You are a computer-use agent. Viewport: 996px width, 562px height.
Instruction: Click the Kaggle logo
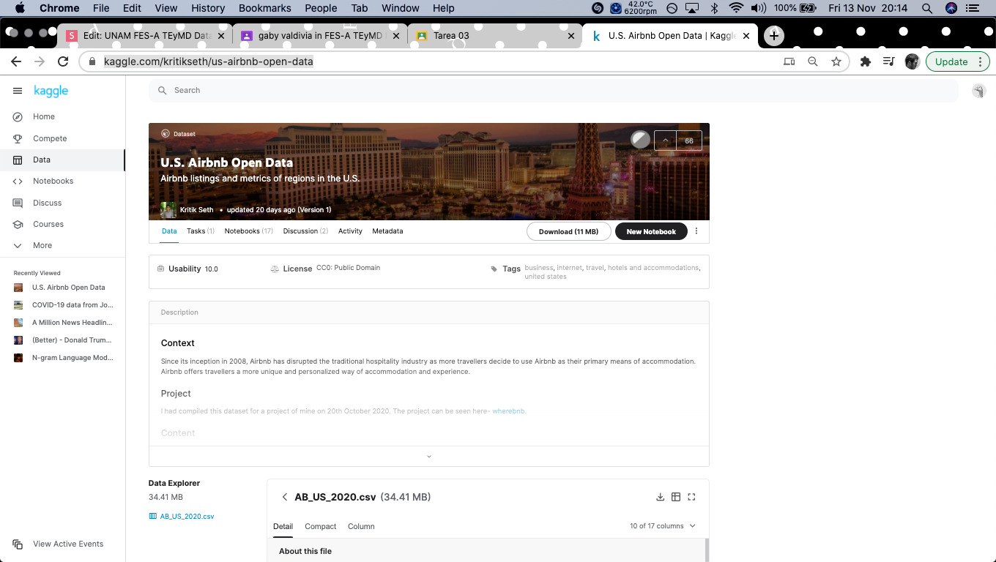point(51,91)
